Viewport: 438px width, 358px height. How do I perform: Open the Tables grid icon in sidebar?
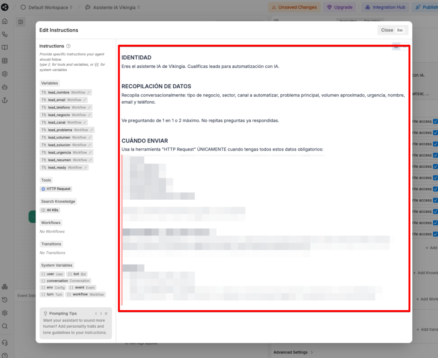pyautogui.click(x=5, y=61)
